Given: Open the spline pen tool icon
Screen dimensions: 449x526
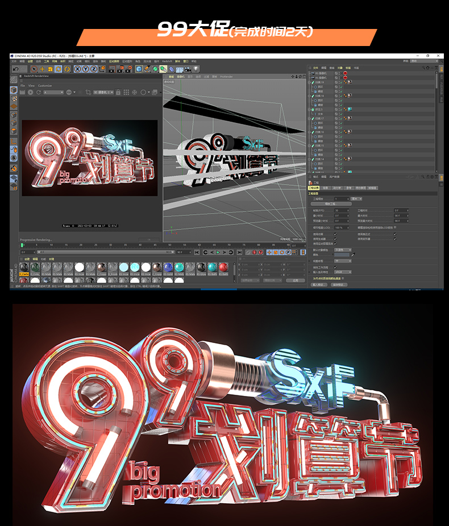Looking at the screenshot, I should click(x=147, y=69).
